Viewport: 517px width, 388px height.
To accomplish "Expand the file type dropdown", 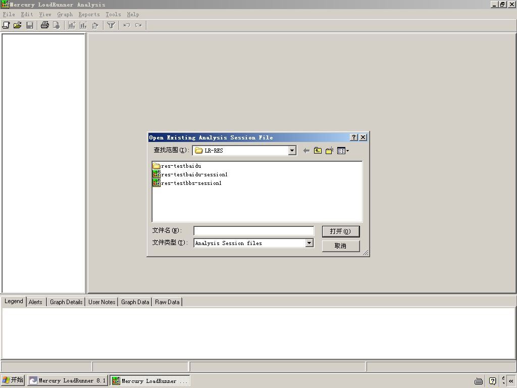I will coord(309,243).
